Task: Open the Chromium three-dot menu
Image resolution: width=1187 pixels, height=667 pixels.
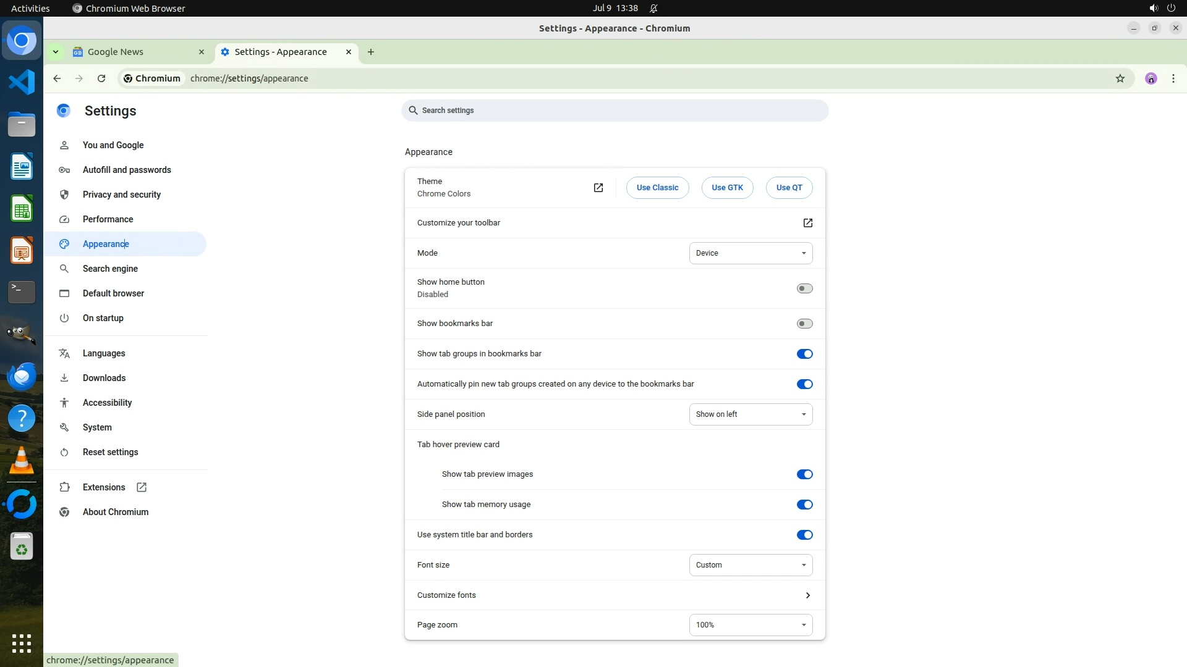Action: [1173, 78]
